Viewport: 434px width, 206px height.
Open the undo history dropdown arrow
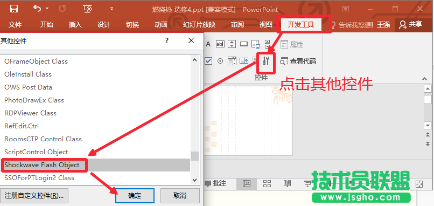tap(47, 8)
